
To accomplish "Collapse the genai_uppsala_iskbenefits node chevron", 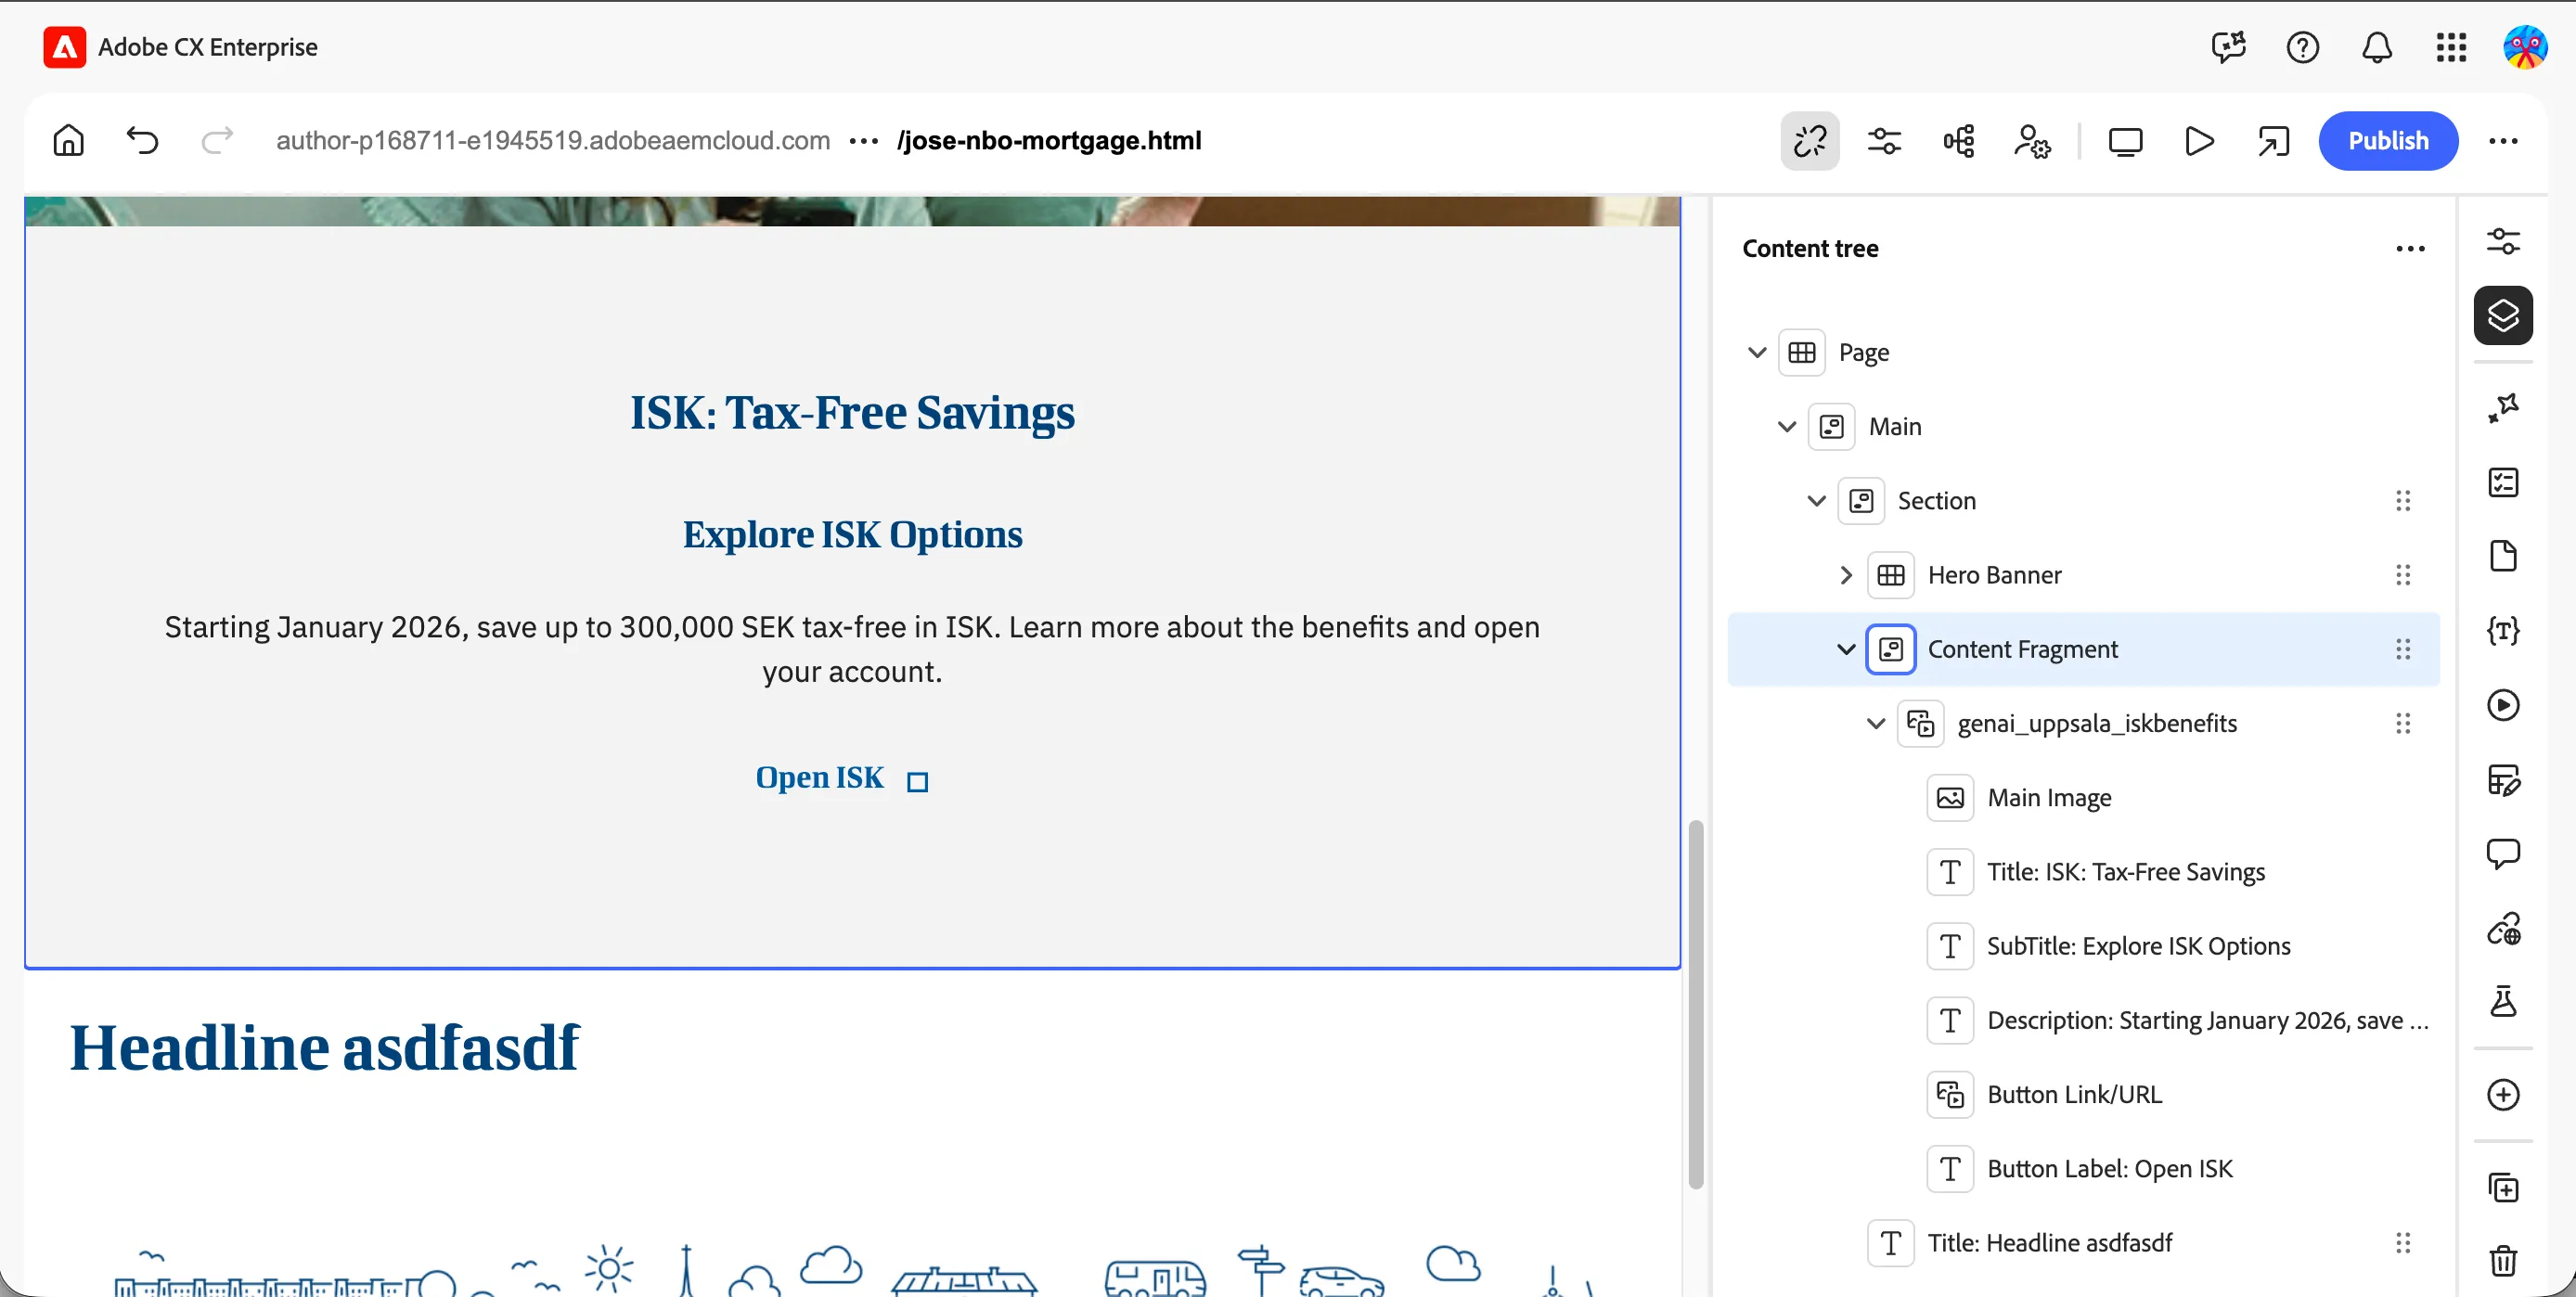I will 1876,723.
